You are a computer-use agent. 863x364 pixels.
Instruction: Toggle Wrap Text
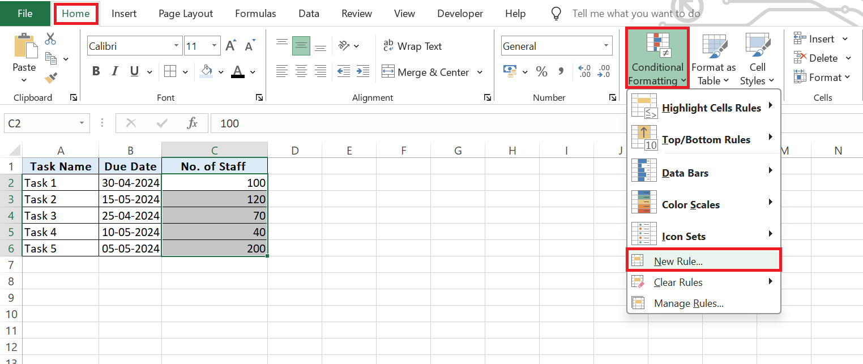413,46
